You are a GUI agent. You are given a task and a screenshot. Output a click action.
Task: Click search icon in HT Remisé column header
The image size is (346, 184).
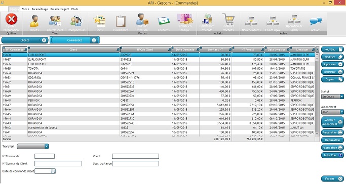coord(262,50)
